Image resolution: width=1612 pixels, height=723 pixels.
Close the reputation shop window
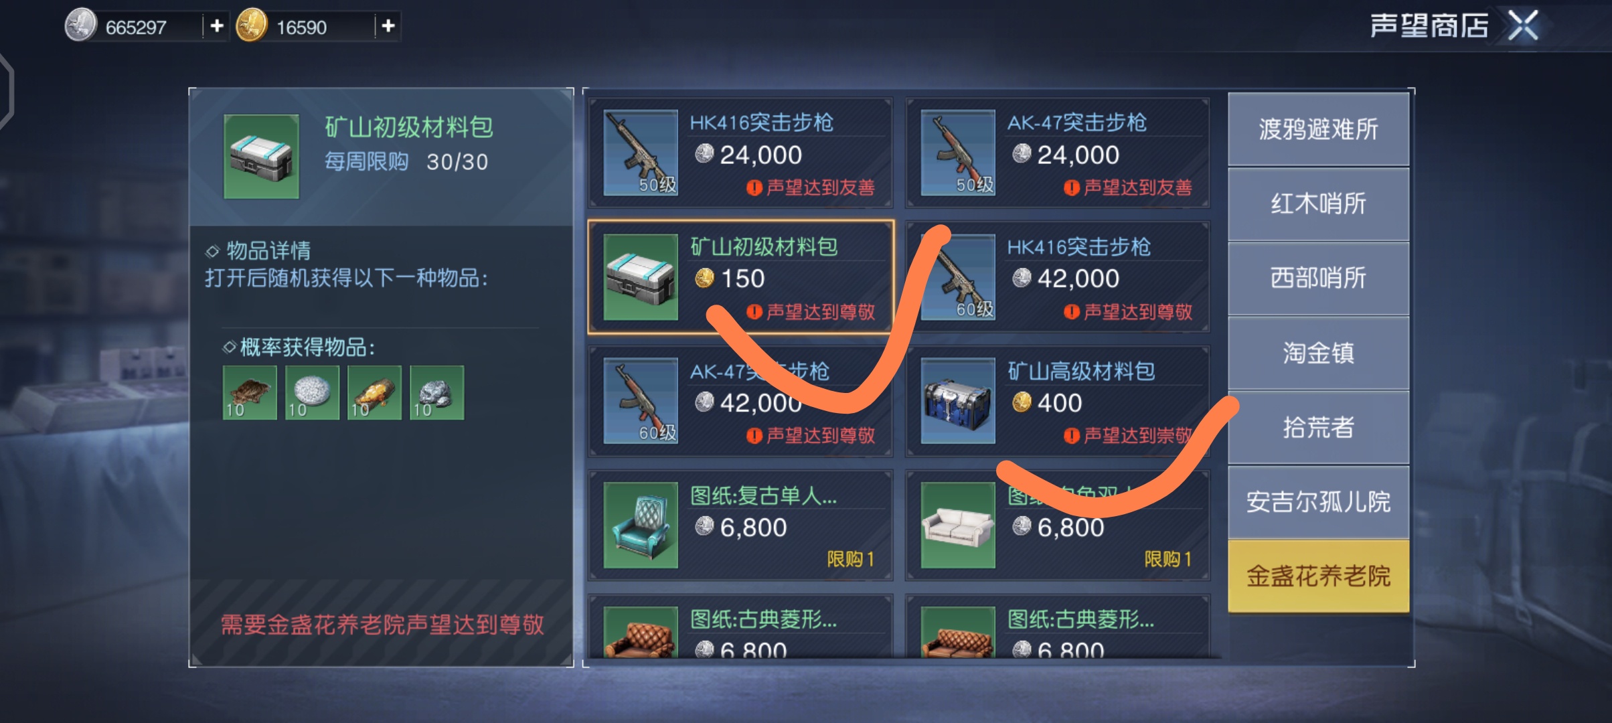[1523, 26]
